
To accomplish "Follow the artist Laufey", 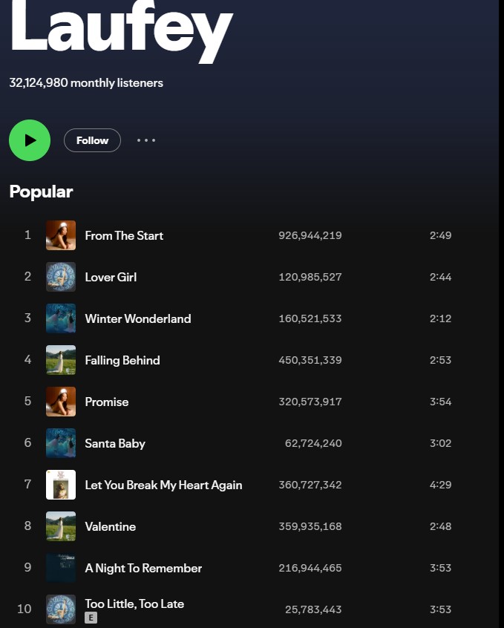I will pos(92,140).
